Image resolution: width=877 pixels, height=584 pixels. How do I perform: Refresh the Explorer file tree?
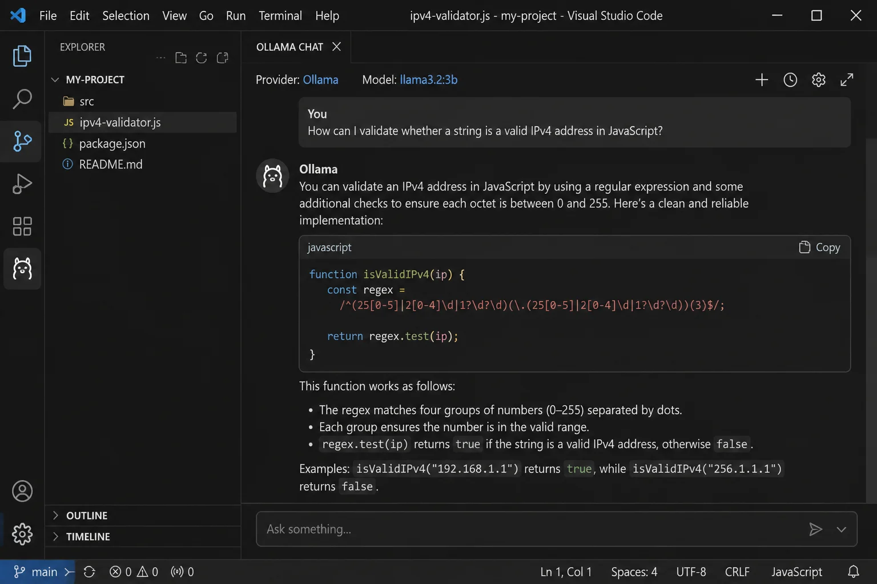click(x=202, y=58)
